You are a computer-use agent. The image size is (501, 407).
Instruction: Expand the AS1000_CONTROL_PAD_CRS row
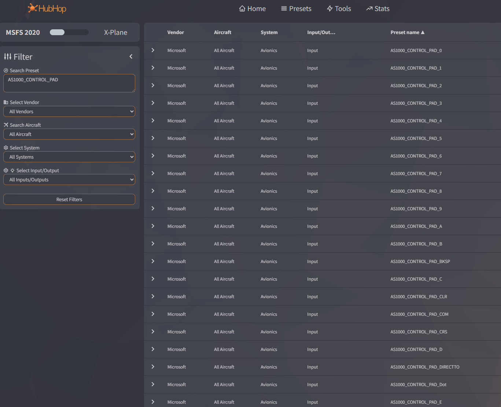pos(153,332)
